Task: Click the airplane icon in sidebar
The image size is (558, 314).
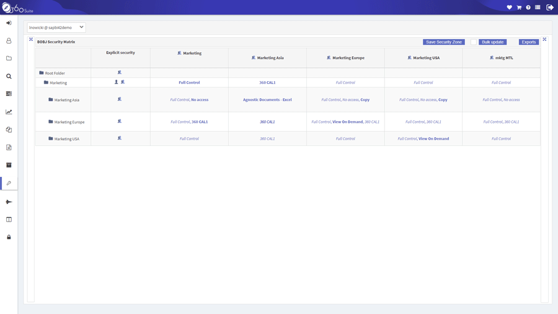Action: coord(9,202)
